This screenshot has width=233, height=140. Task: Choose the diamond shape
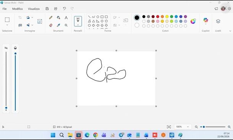tap(102, 21)
